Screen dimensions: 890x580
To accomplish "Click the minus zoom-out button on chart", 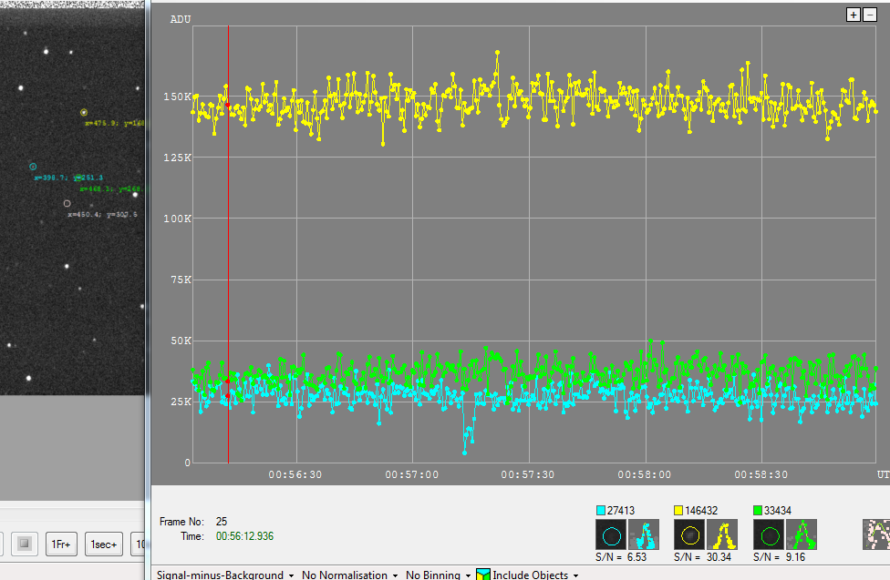I will (x=868, y=15).
